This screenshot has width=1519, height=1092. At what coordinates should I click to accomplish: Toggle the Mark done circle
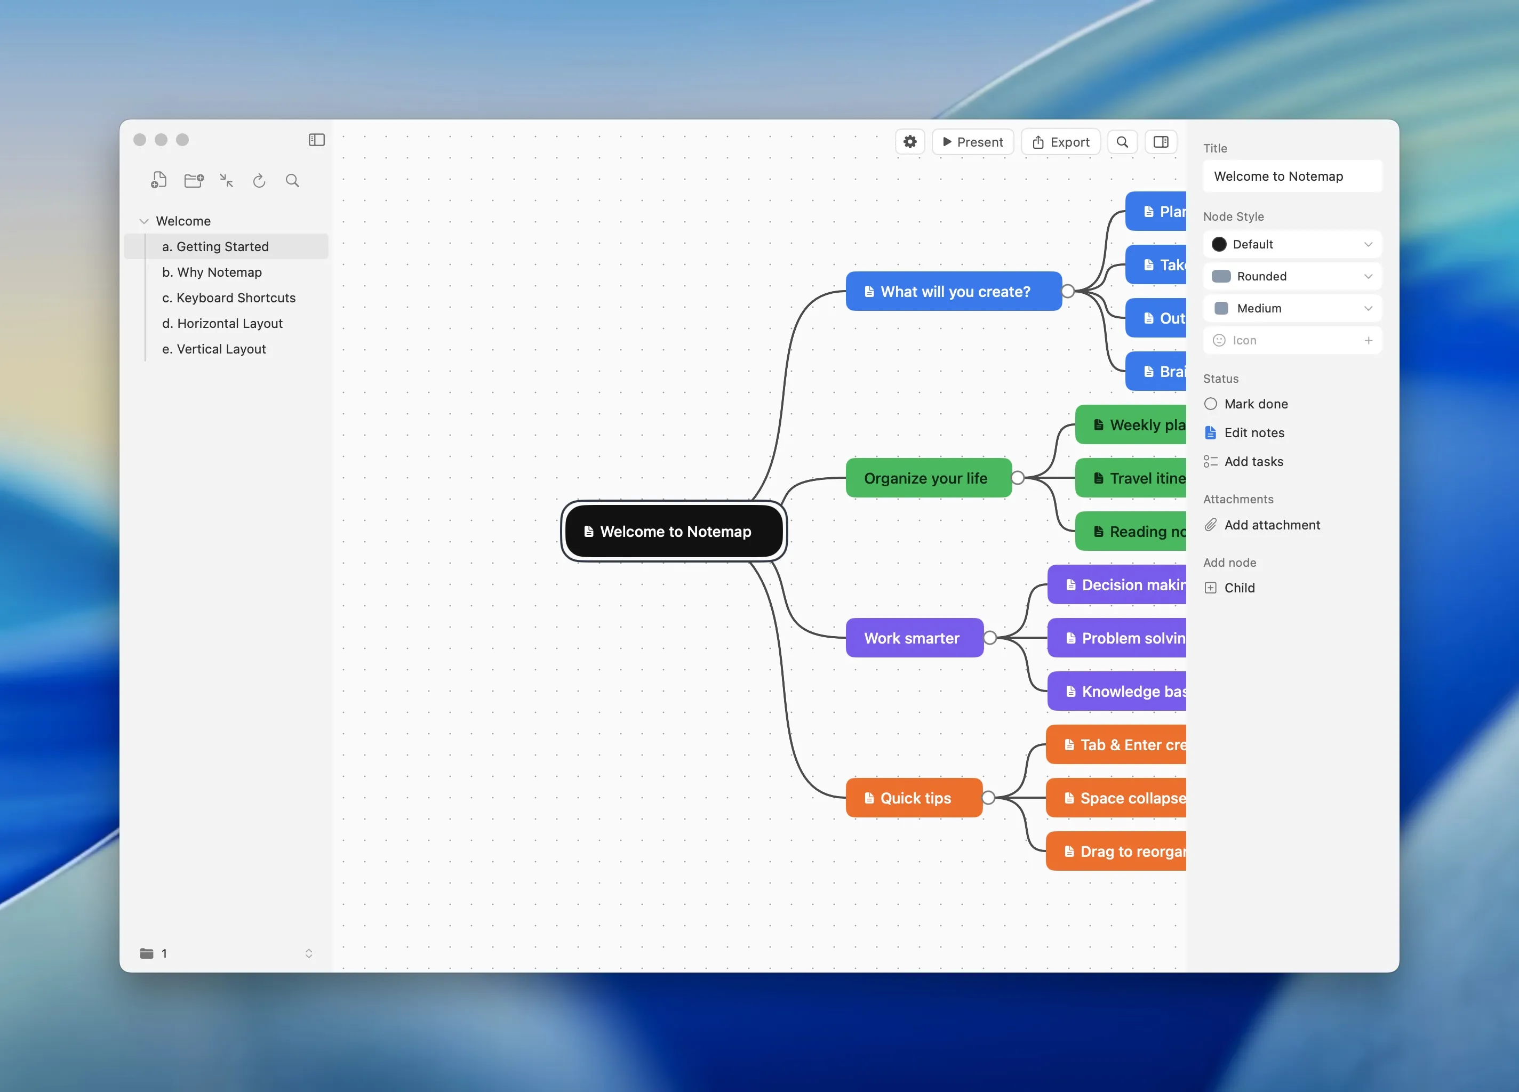(1210, 404)
